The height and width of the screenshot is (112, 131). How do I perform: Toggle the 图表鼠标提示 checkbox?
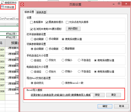pyautogui.click(x=47, y=22)
